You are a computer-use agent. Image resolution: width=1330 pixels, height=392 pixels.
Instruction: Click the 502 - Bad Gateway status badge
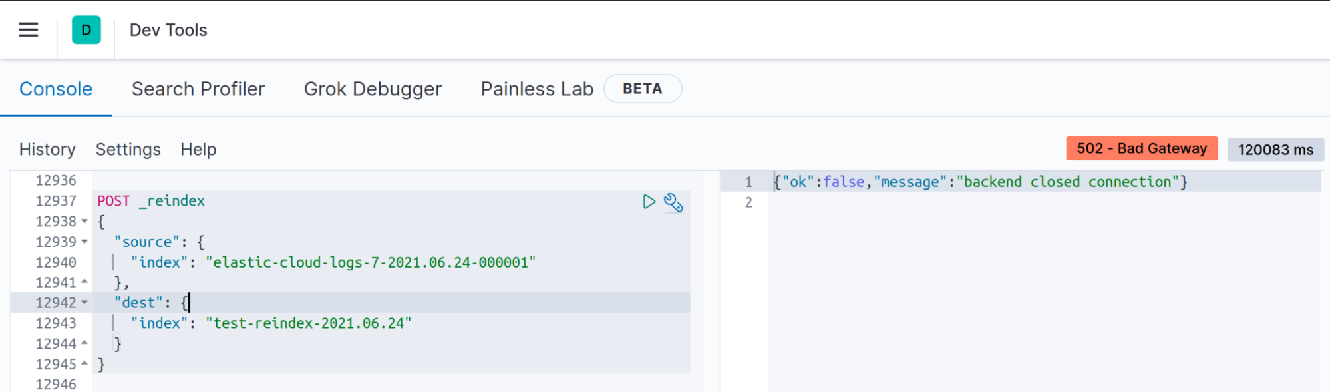[1142, 148]
